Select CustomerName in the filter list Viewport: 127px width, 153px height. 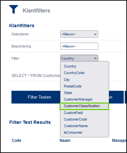(76, 126)
